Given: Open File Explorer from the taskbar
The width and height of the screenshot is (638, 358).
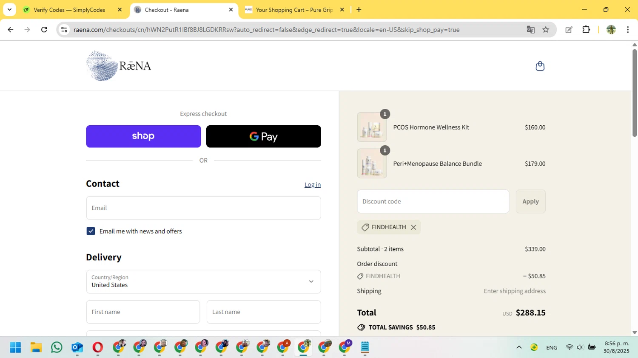Looking at the screenshot, I should [x=36, y=347].
